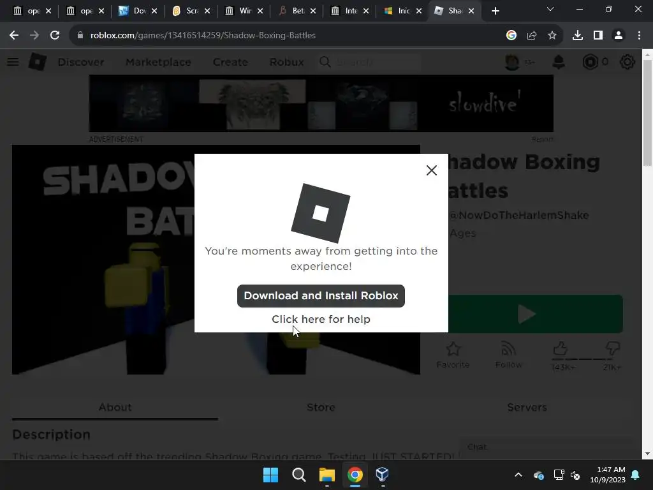Open the Marketplace page

[x=158, y=62]
